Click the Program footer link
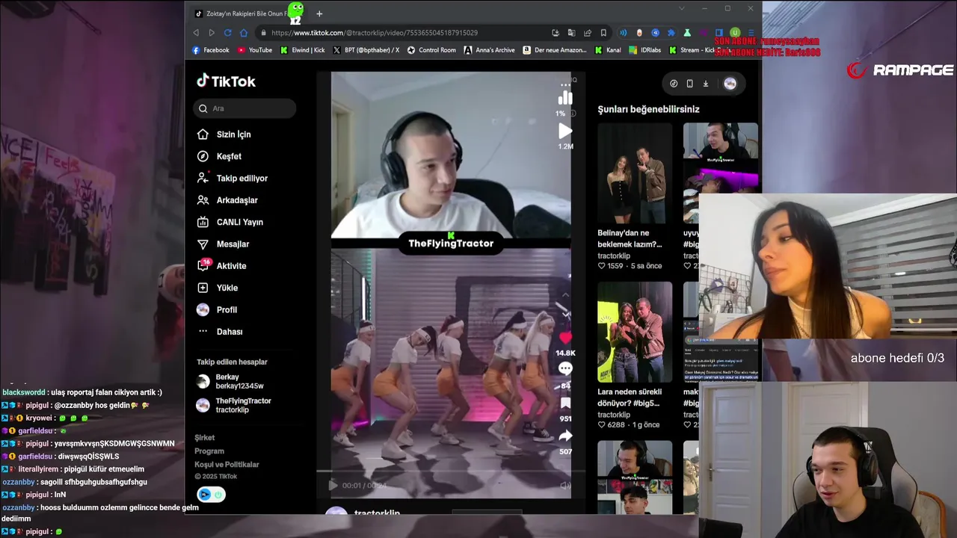The height and width of the screenshot is (538, 957). pos(209,451)
